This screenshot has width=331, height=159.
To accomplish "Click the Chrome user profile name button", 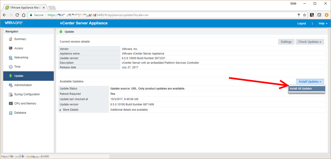I will tap(293, 3).
